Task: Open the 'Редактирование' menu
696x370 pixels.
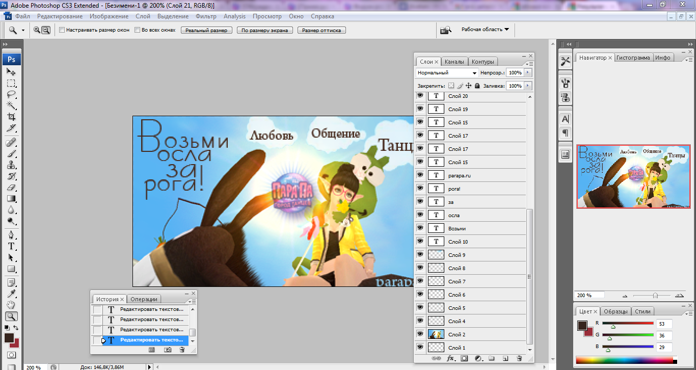Action: pos(60,16)
